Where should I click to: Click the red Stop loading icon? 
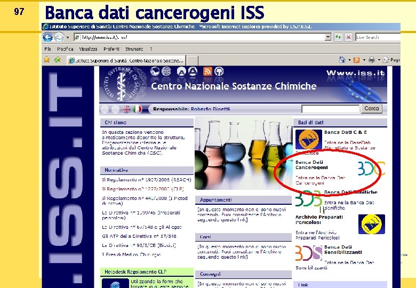click(x=348, y=37)
